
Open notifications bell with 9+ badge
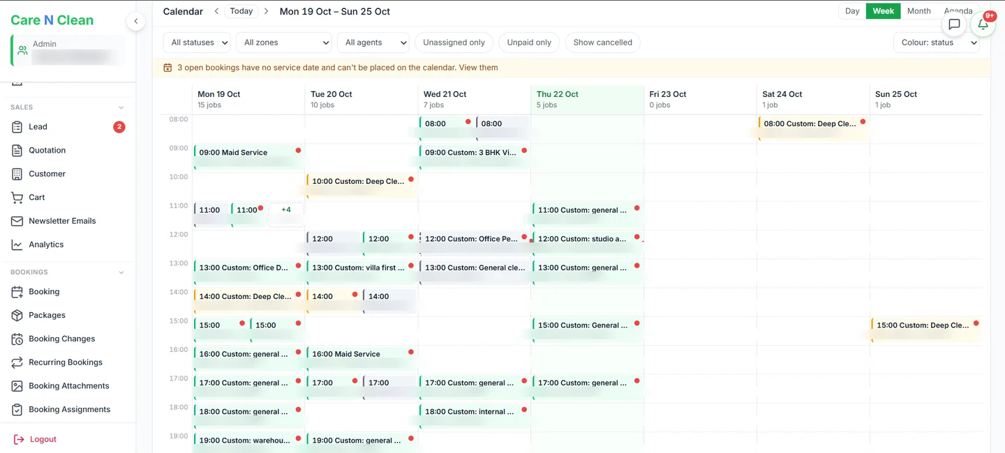point(983,24)
